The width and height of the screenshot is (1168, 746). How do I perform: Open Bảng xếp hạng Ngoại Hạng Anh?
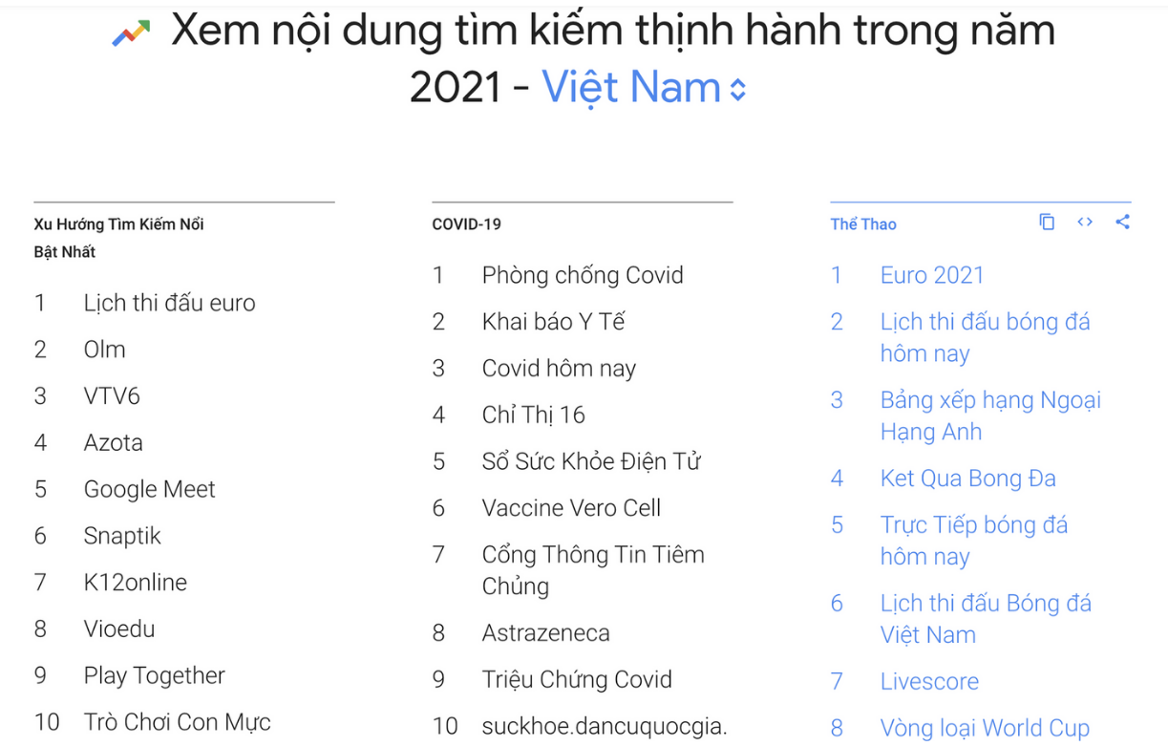[x=990, y=416]
